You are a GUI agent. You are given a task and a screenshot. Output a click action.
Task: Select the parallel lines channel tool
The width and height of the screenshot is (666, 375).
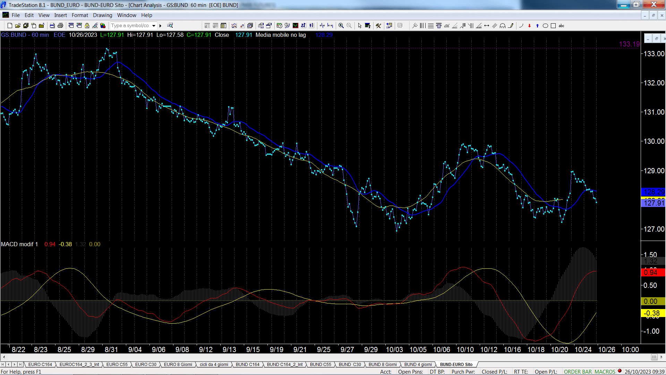click(495, 26)
